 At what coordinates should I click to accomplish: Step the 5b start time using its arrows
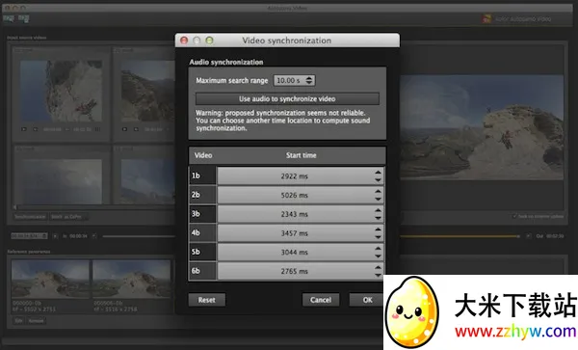point(378,253)
